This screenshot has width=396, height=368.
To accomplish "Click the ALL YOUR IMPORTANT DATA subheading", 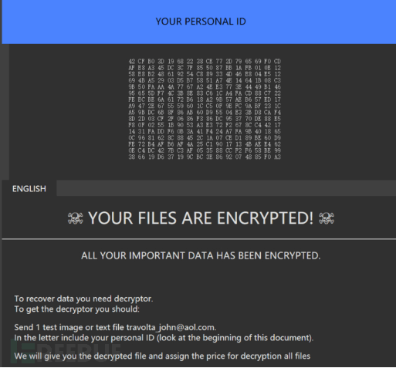I will (201, 255).
